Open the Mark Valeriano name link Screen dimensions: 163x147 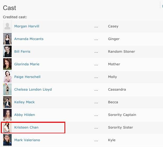[x=27, y=140]
